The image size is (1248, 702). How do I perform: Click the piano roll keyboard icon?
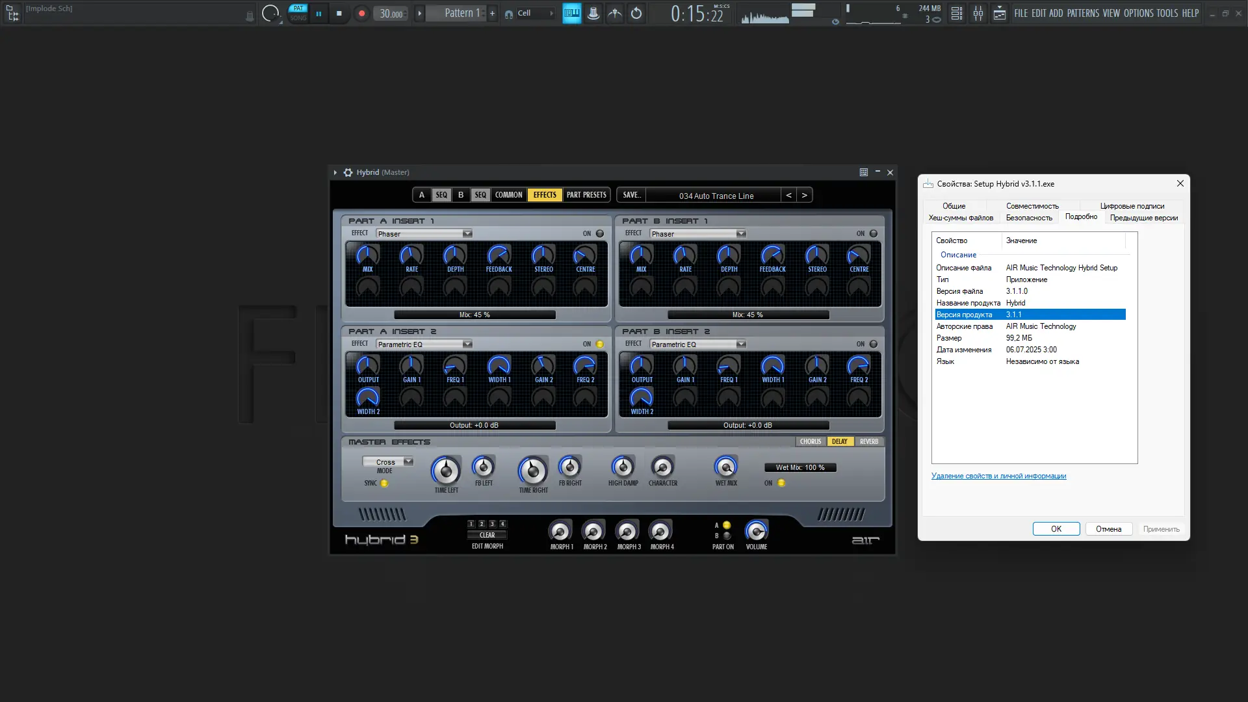571,13
